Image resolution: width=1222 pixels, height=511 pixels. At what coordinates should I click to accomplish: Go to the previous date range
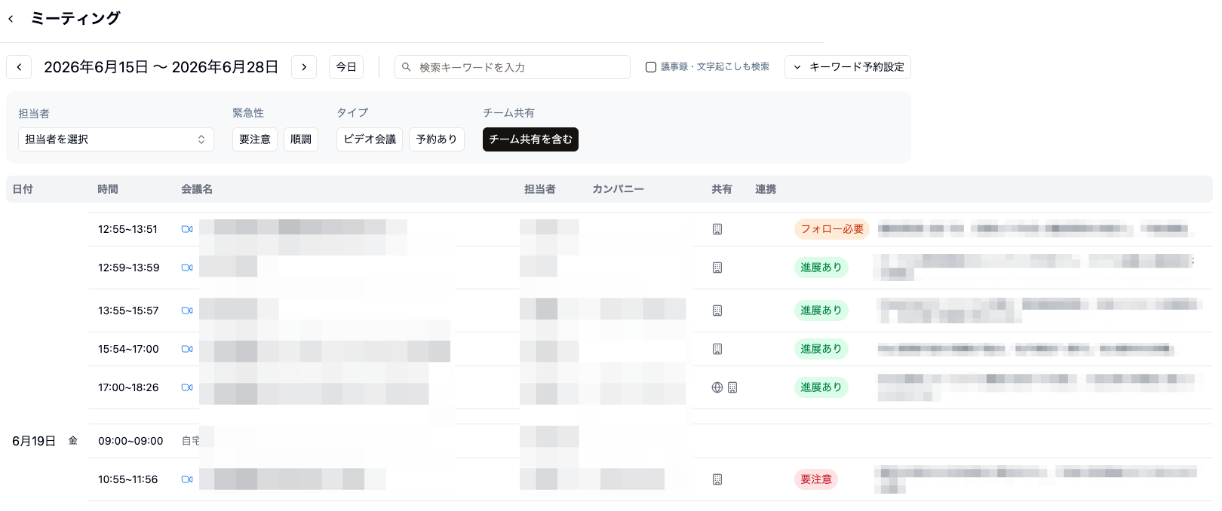(x=19, y=67)
